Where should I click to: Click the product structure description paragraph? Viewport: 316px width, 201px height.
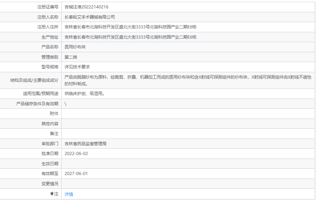(188, 80)
